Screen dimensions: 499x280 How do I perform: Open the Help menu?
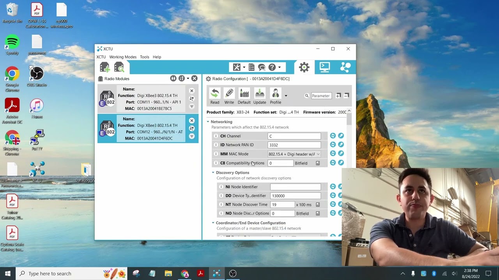pos(157,57)
